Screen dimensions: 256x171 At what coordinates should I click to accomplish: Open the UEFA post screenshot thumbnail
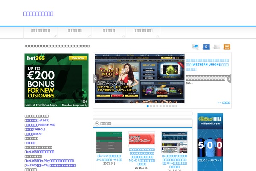[x=175, y=142]
